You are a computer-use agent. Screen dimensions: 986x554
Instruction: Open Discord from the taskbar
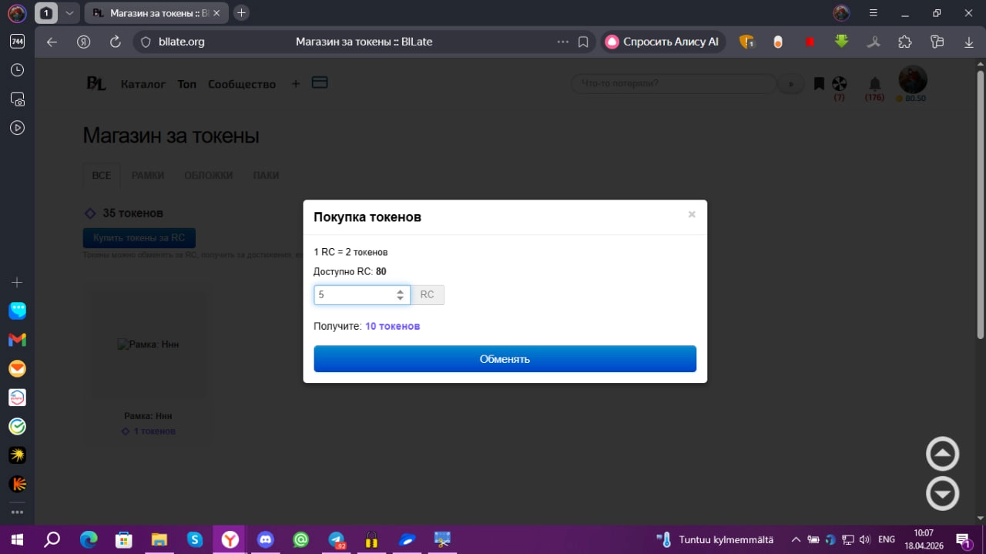[x=266, y=539]
